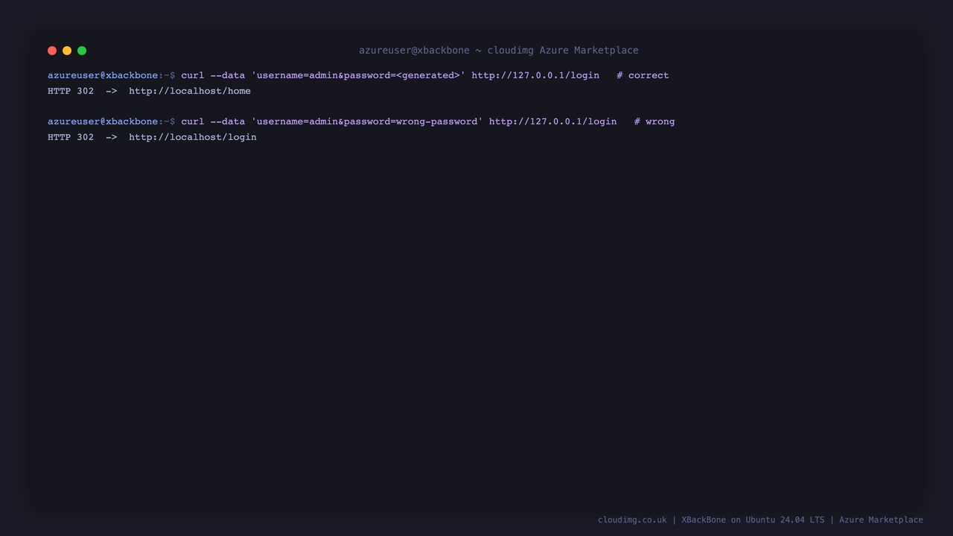Click the yellow minimize window dot
Screen dimensions: 953x536
pyautogui.click(x=67, y=51)
